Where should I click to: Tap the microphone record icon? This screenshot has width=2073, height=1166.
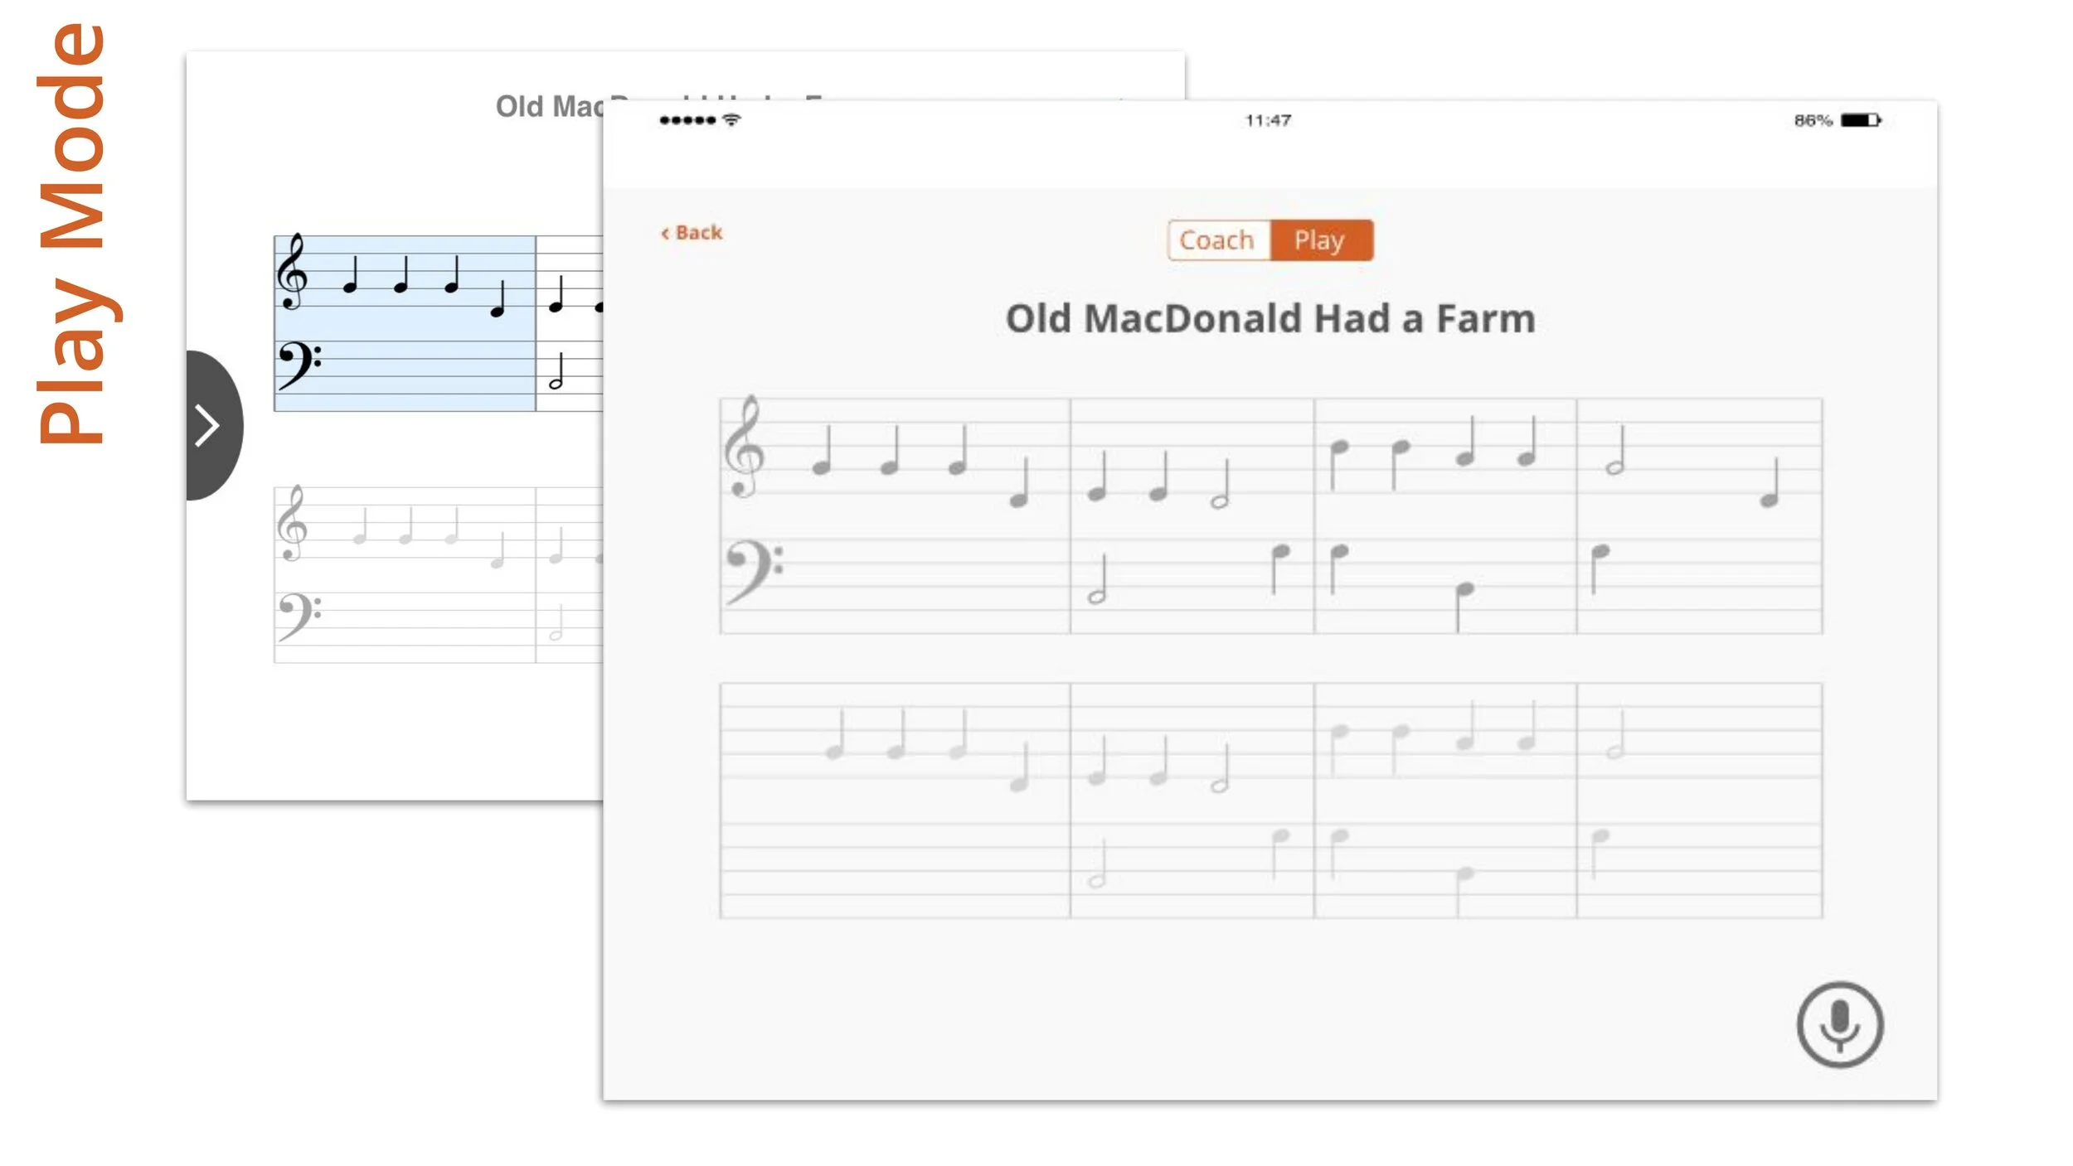click(1839, 1025)
